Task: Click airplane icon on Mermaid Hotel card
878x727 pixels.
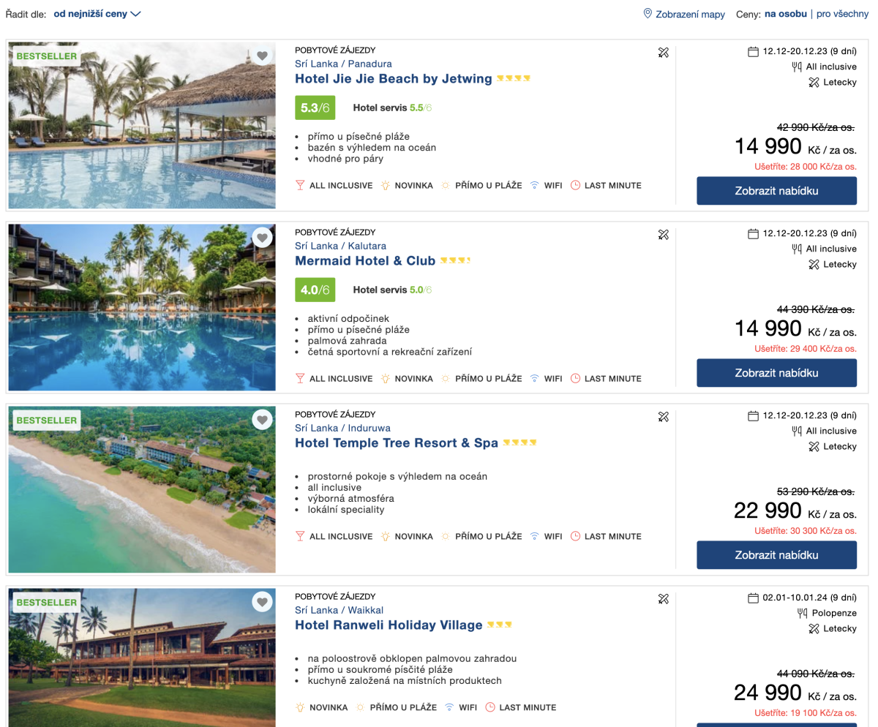Action: (x=664, y=234)
